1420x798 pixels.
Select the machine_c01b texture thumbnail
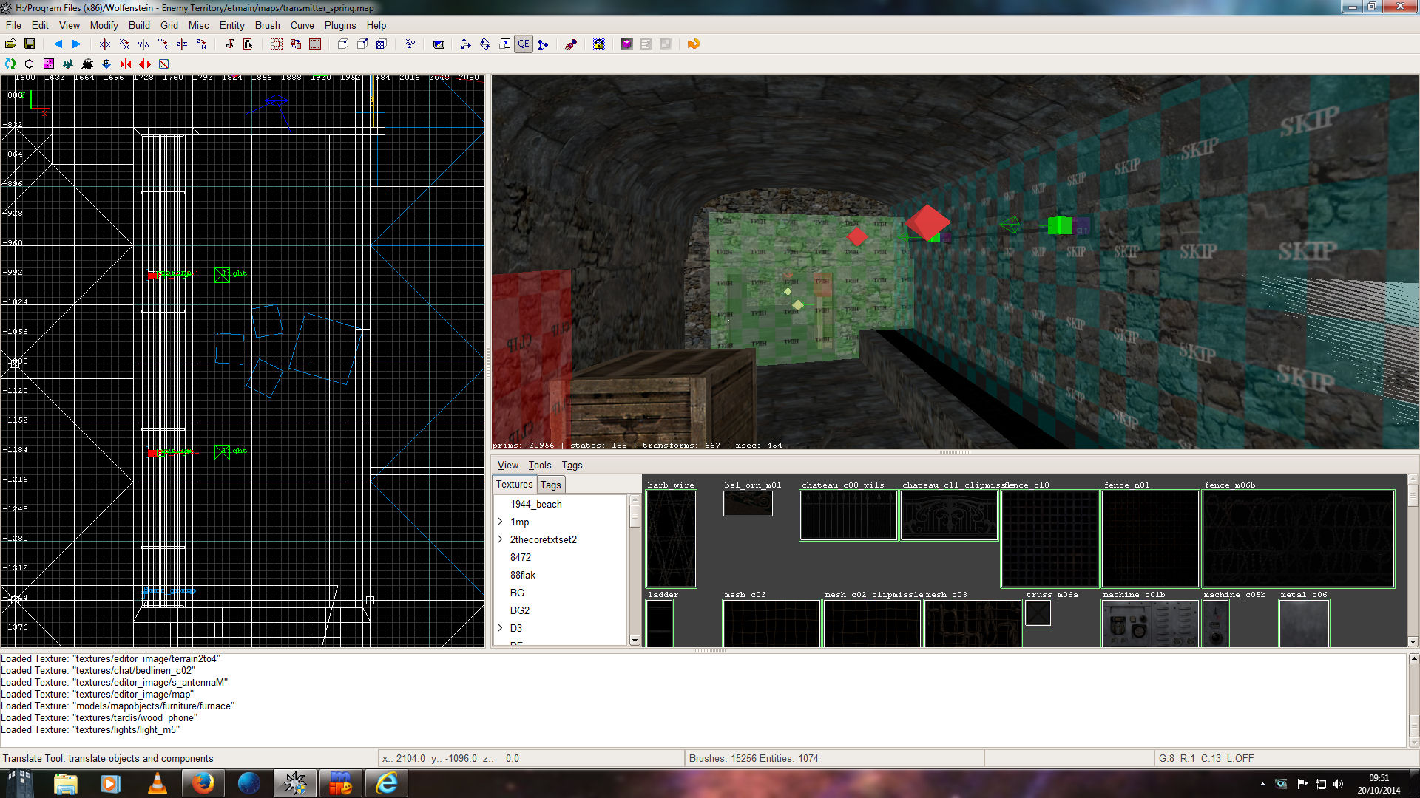pos(1149,623)
